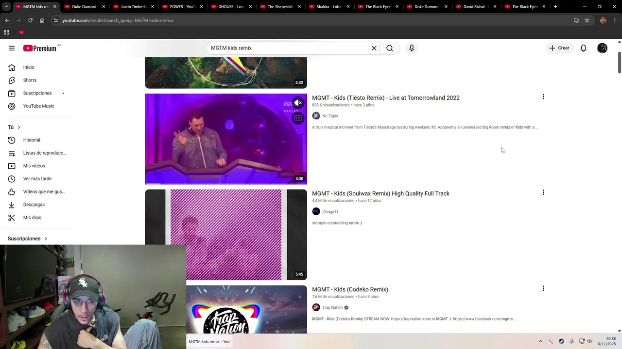Open options menu for Tiësto Remix video
Screen dimensions: 622x349
[x=543, y=97]
